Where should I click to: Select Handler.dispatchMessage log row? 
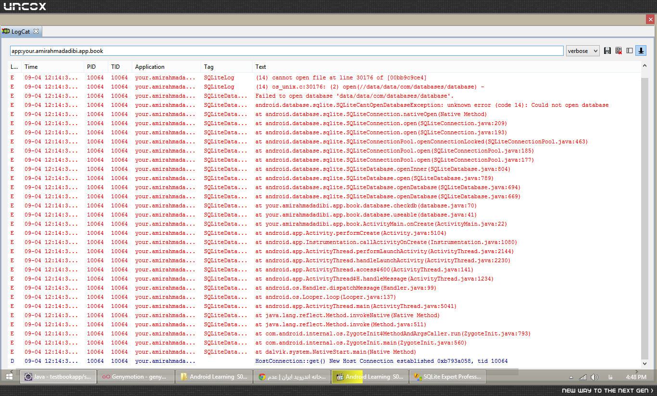[325, 288]
